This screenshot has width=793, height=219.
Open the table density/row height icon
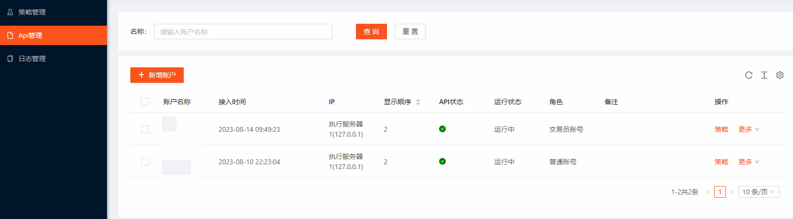764,75
